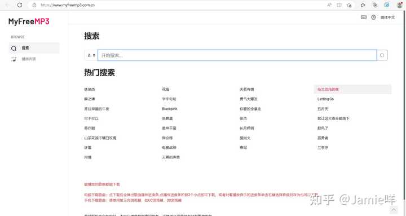
Task: Click the MyFreeMP3 logo
Action: click(29, 21)
